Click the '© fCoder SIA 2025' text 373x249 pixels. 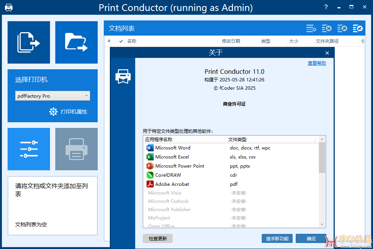point(234,88)
